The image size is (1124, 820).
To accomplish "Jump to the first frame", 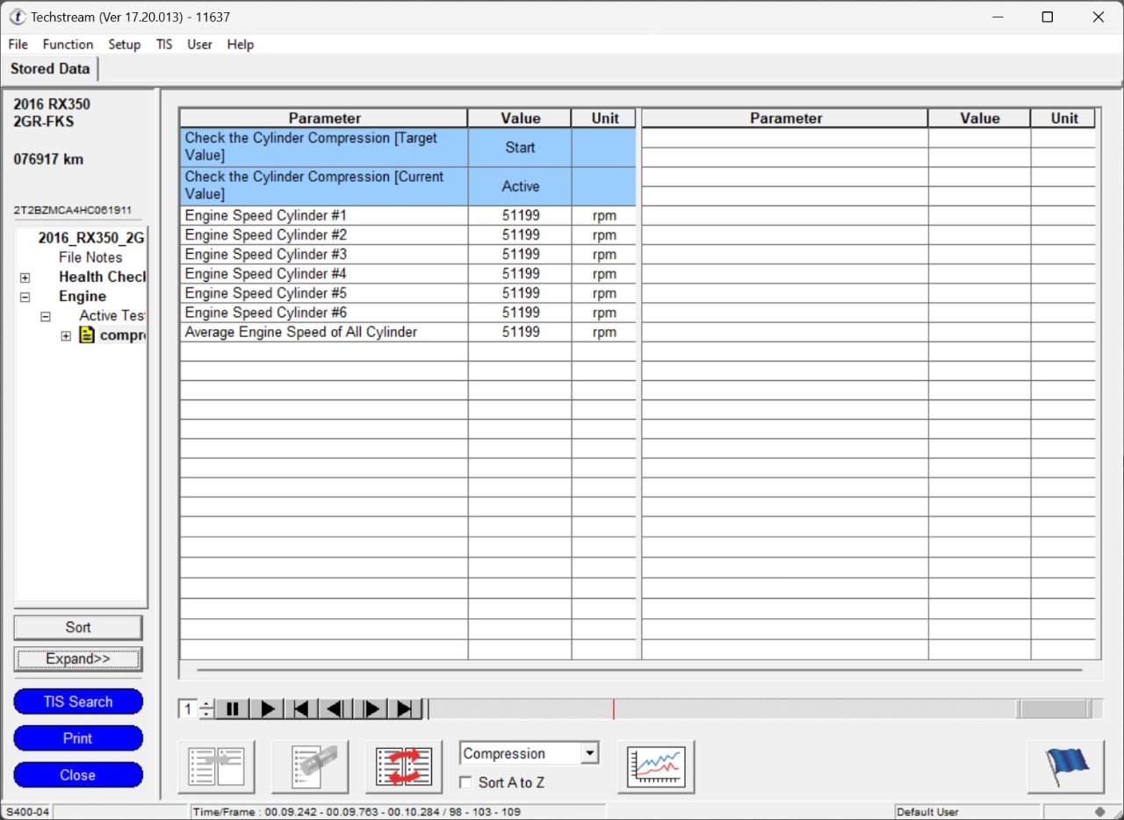I will 301,709.
